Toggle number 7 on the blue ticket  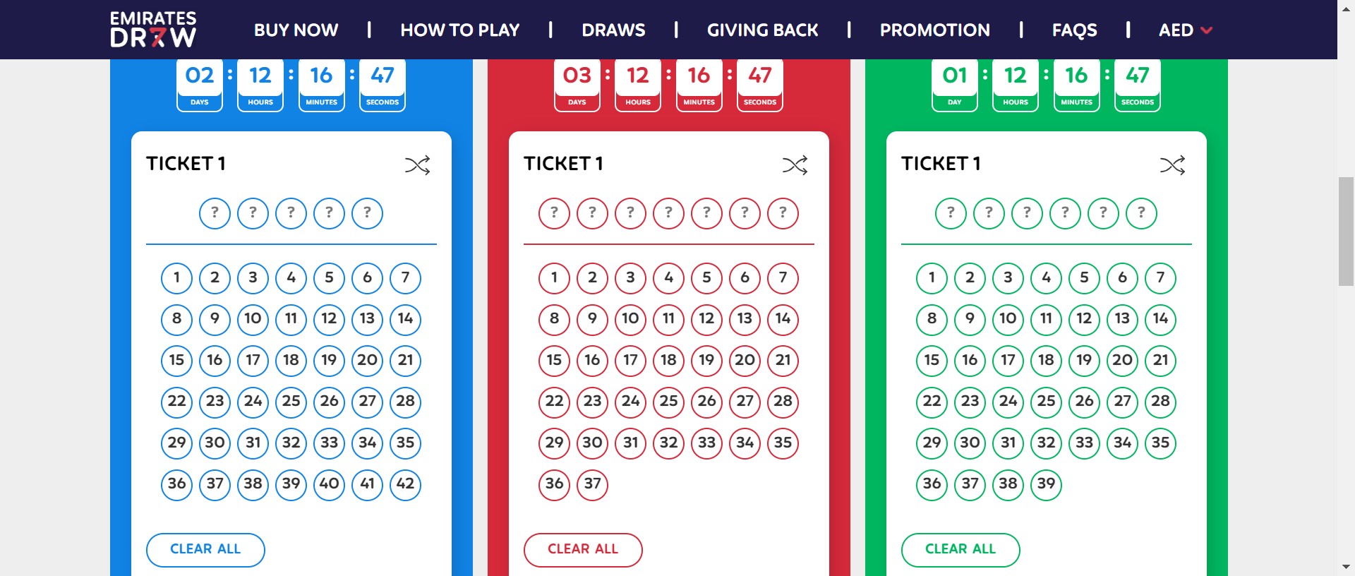pyautogui.click(x=405, y=278)
